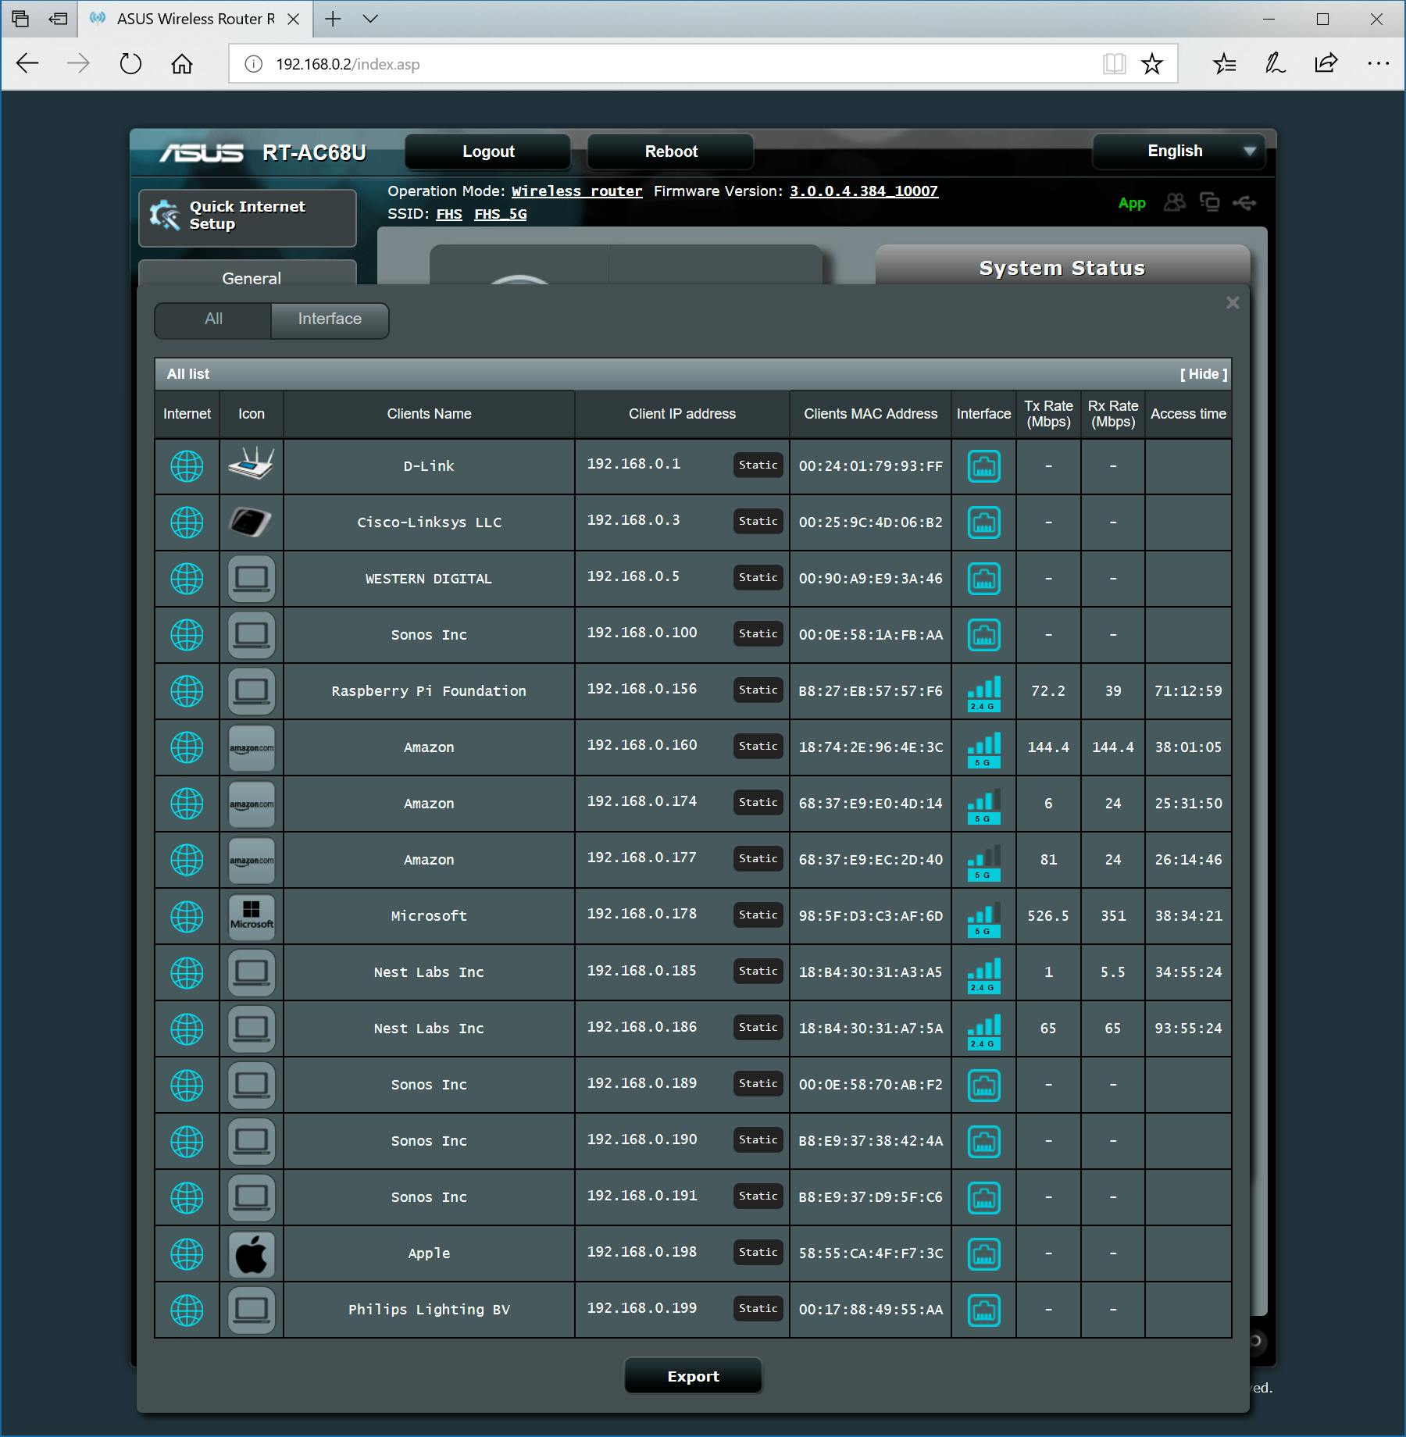Click the USB status icon in header
This screenshot has width=1406, height=1437.
tap(1244, 203)
